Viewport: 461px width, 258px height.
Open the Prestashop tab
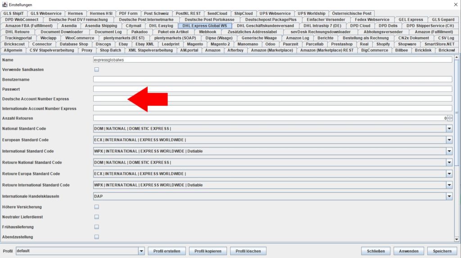(x=342, y=44)
